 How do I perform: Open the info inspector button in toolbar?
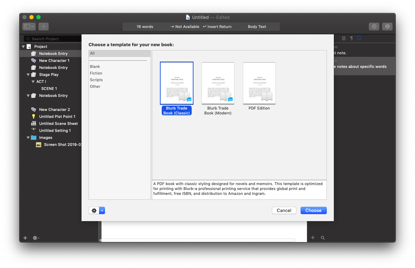[x=387, y=27]
